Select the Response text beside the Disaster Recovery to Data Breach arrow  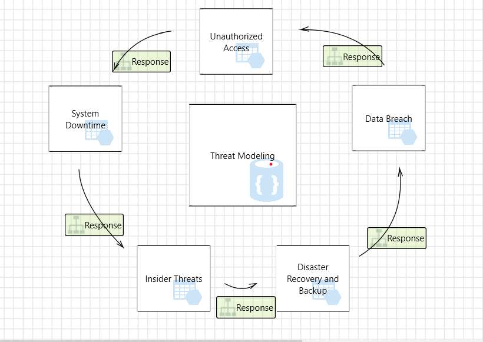click(x=406, y=238)
